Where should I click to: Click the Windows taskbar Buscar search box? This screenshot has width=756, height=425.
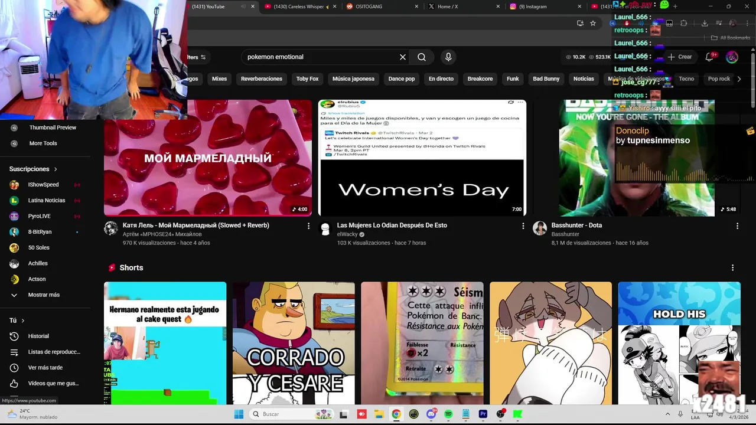click(292, 414)
